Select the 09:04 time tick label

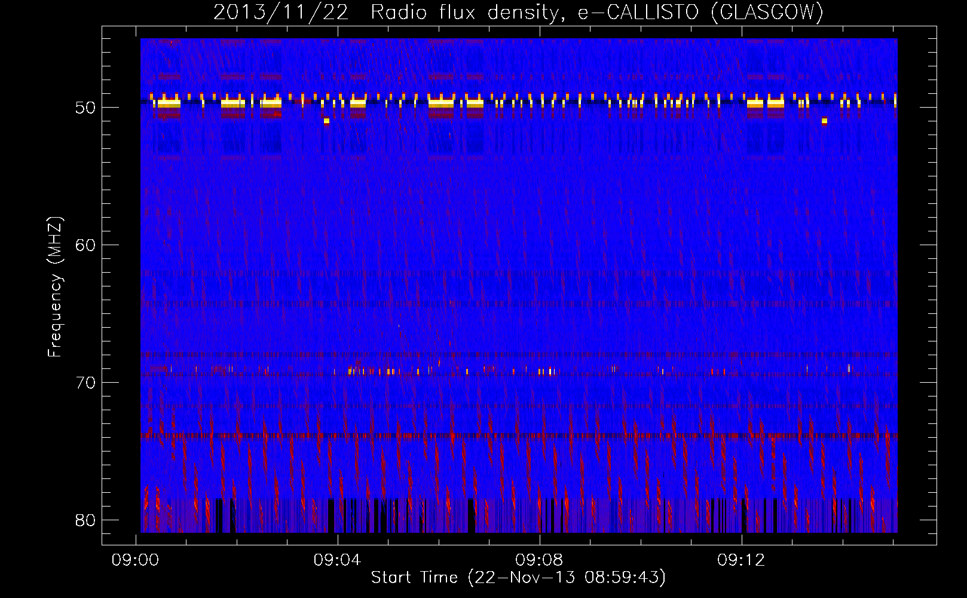[338, 560]
